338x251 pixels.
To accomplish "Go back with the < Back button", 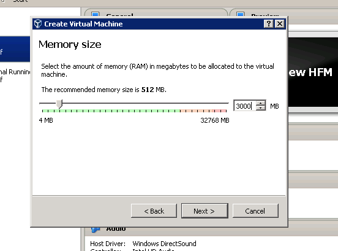I will coord(154,211).
